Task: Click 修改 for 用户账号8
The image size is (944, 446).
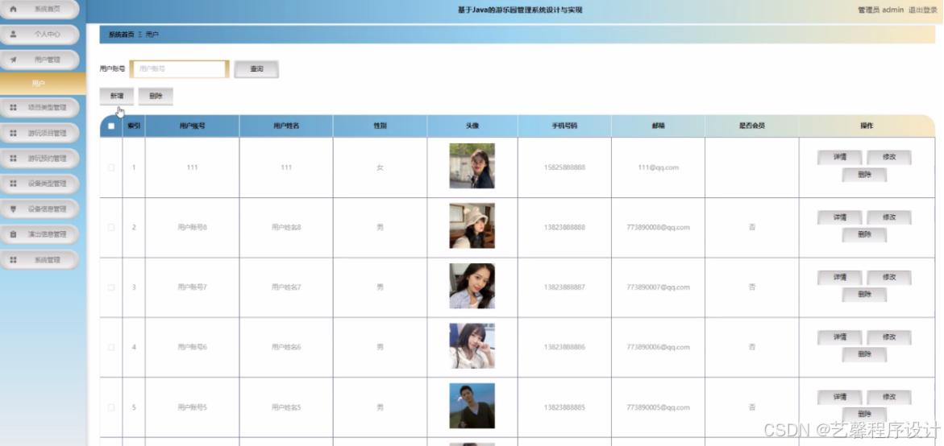Action: tap(889, 217)
